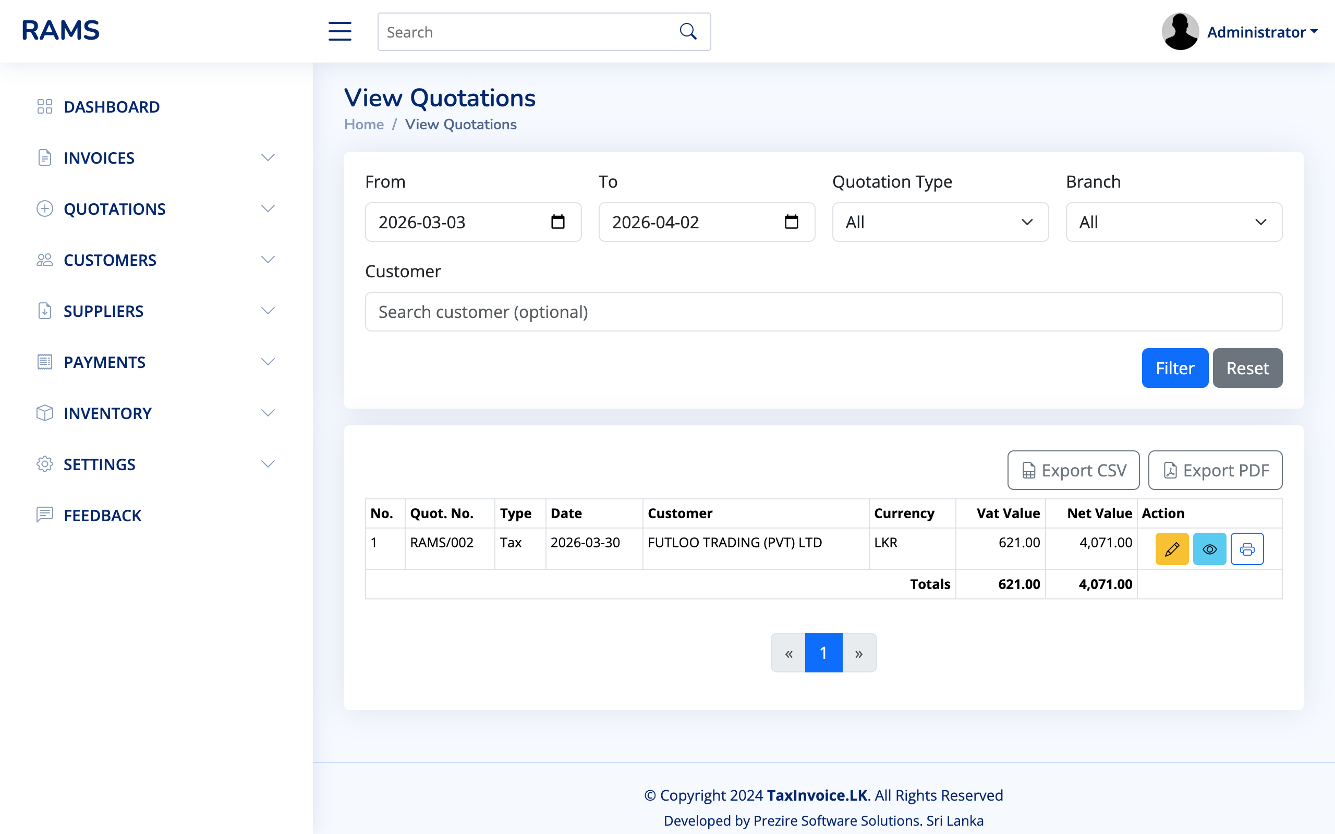The height and width of the screenshot is (834, 1335).
Task: Export quotations as PDF
Action: [1215, 470]
